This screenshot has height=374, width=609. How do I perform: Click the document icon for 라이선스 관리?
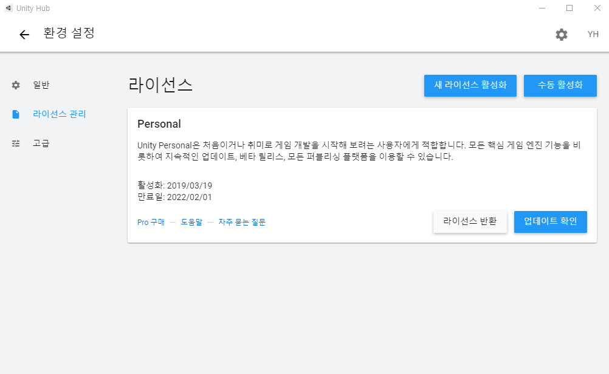pyautogui.click(x=16, y=114)
